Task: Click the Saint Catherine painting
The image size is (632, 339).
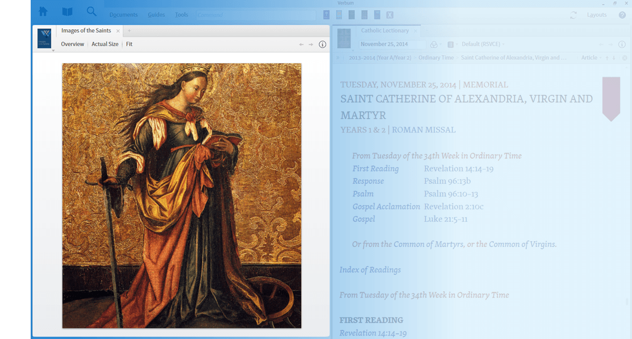Action: (182, 195)
